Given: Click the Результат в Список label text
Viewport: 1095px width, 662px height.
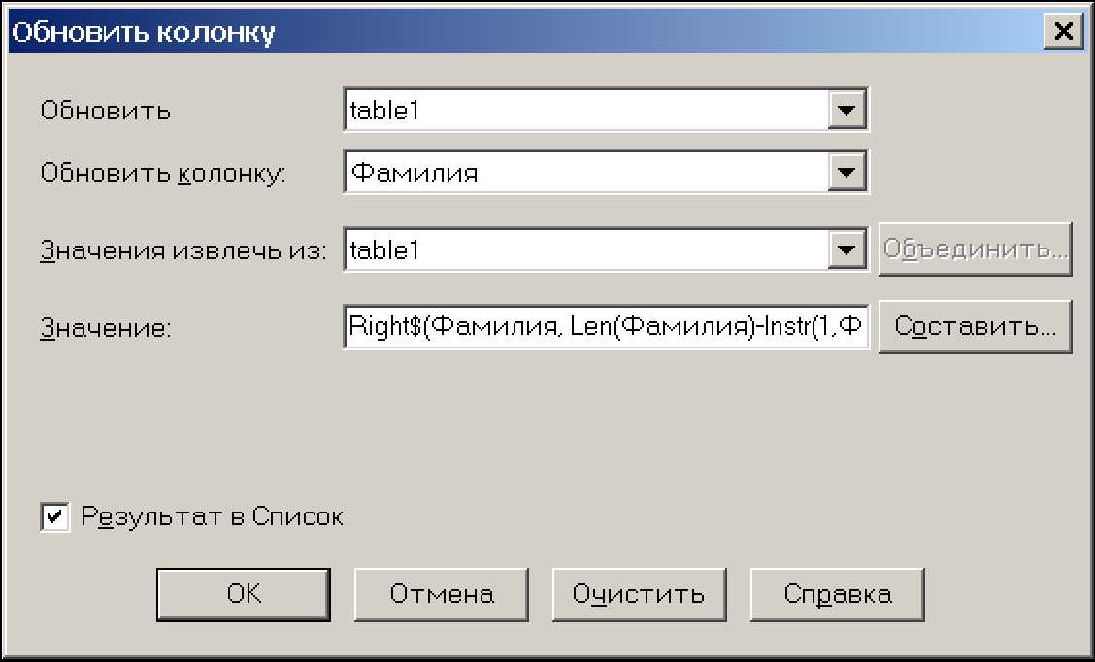Looking at the screenshot, I should tap(213, 517).
